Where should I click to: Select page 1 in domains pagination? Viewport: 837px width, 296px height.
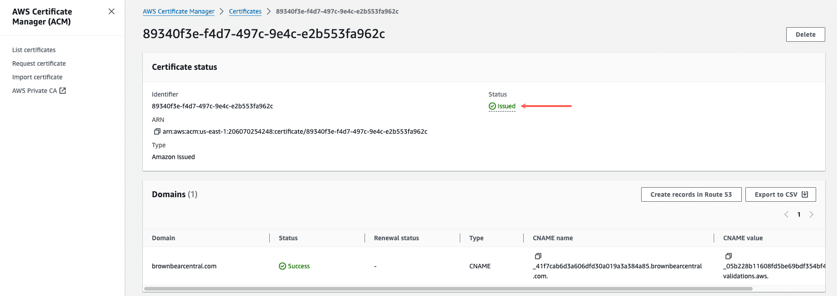[799, 214]
